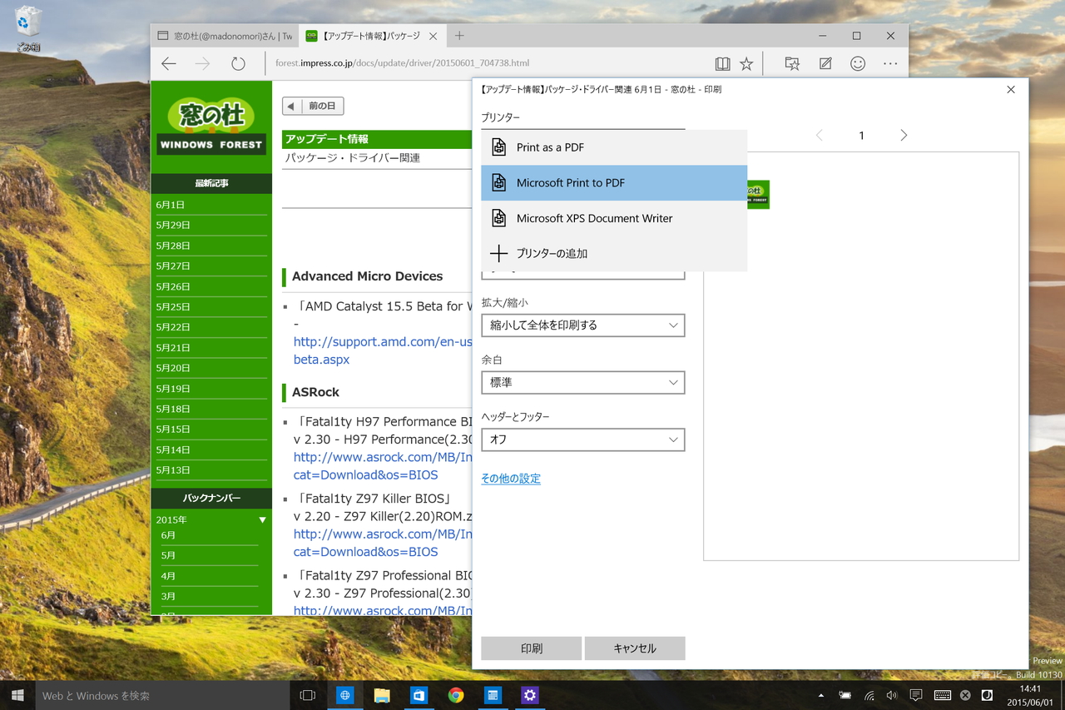Select the Make a Web Note pen icon
Image resolution: width=1065 pixels, height=710 pixels.
pos(825,62)
